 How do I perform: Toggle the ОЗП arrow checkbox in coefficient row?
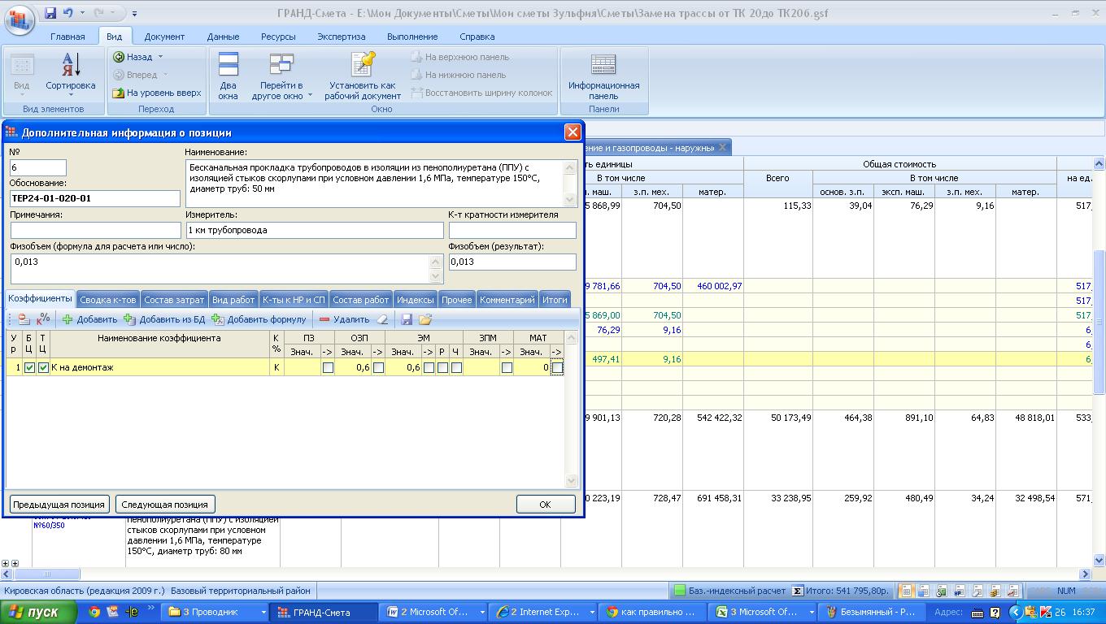378,368
